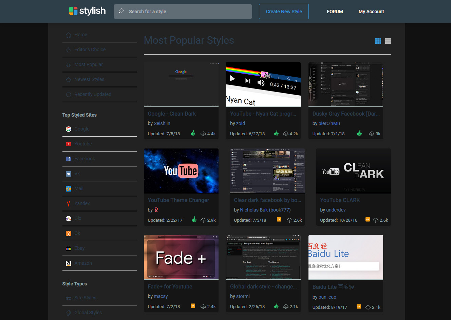Open FORUM in top navigation
This screenshot has width=451, height=320.
pyautogui.click(x=335, y=12)
